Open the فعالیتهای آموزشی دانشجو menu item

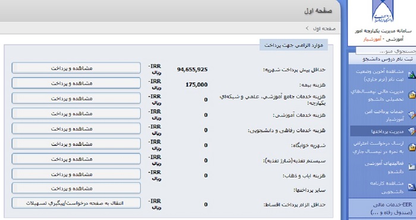384,167
